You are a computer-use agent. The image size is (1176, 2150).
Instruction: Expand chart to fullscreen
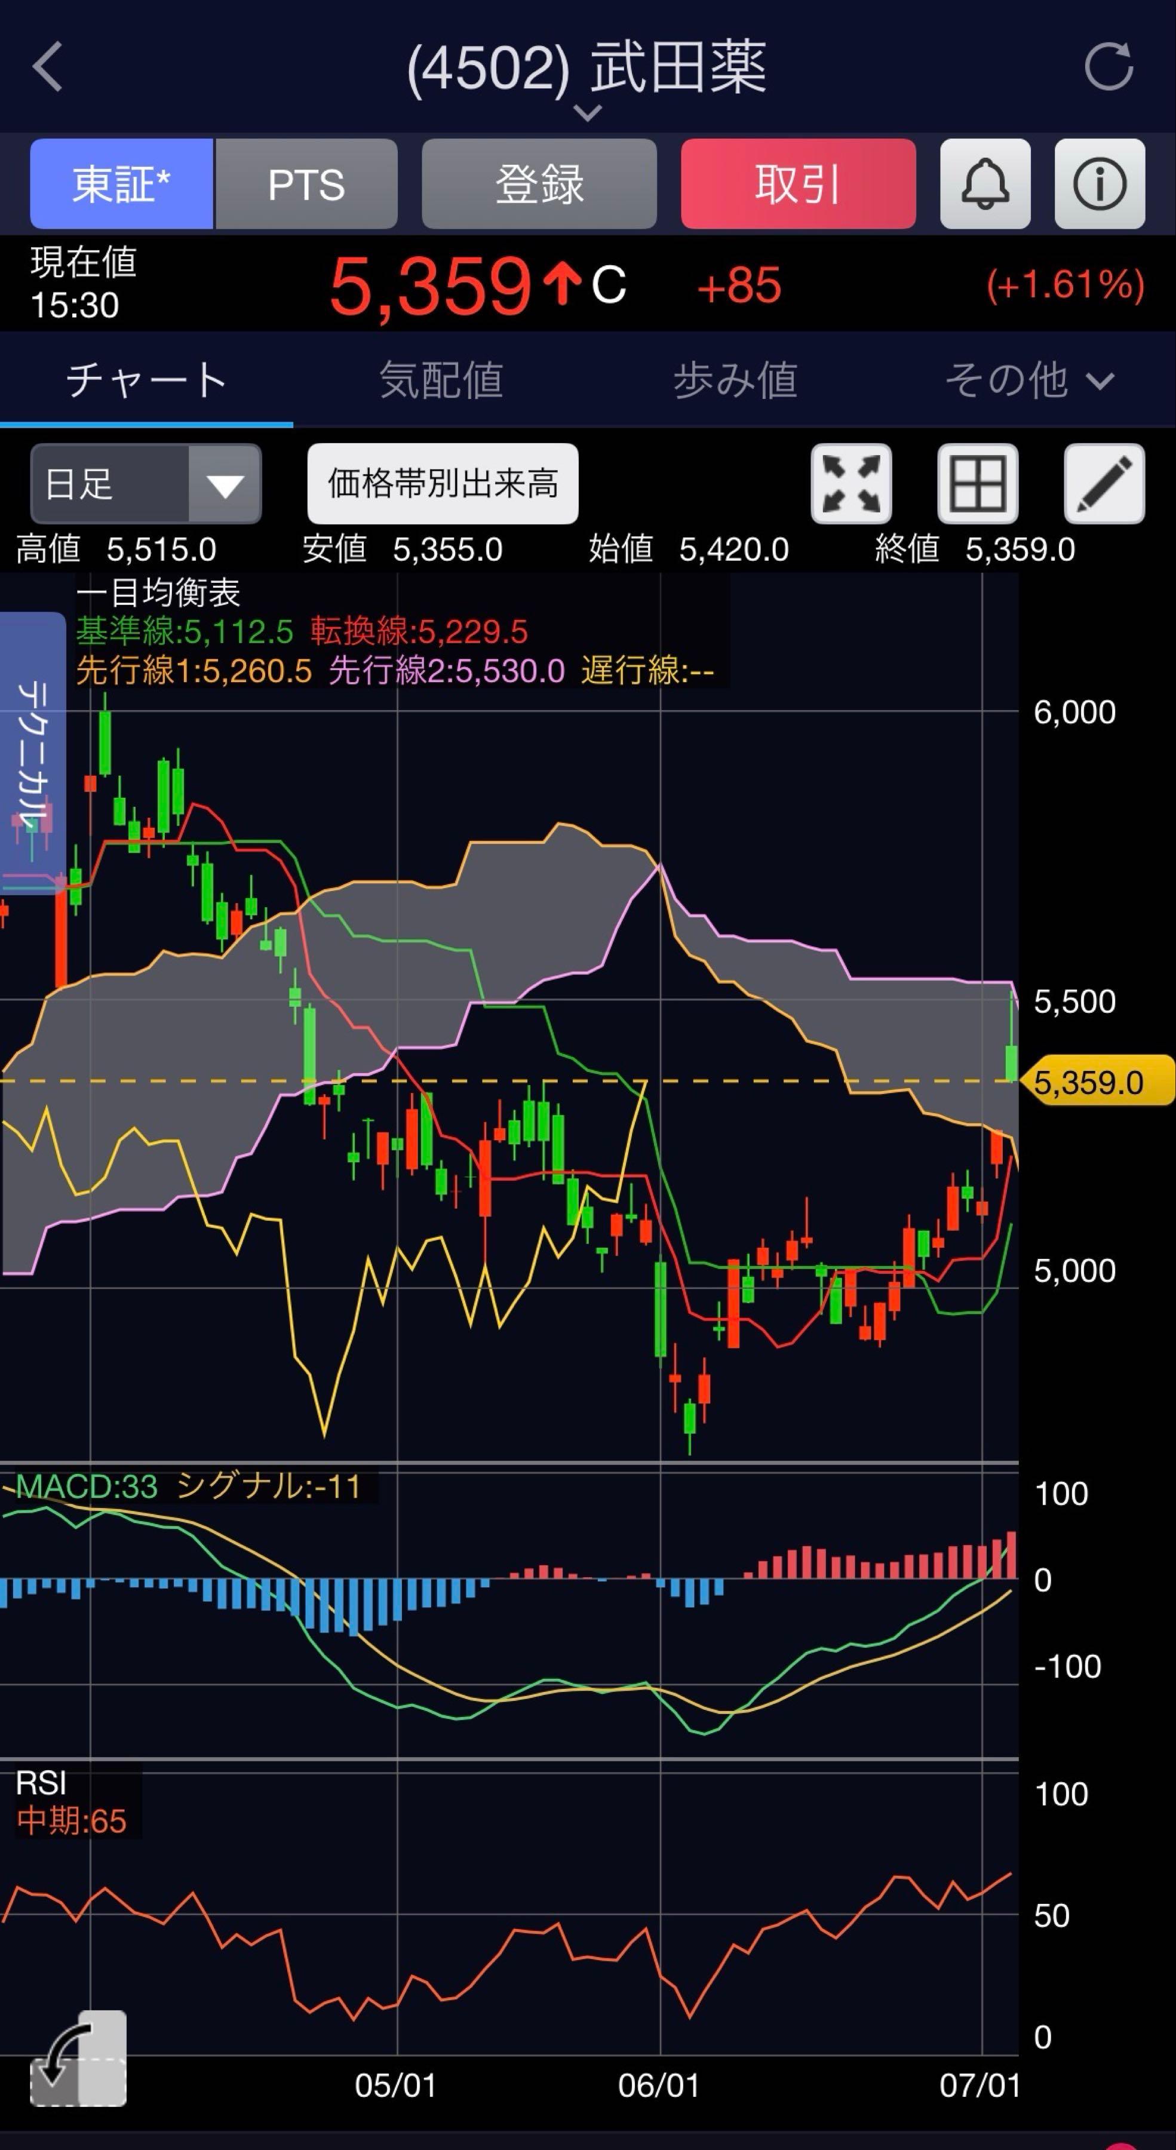pyautogui.click(x=851, y=483)
